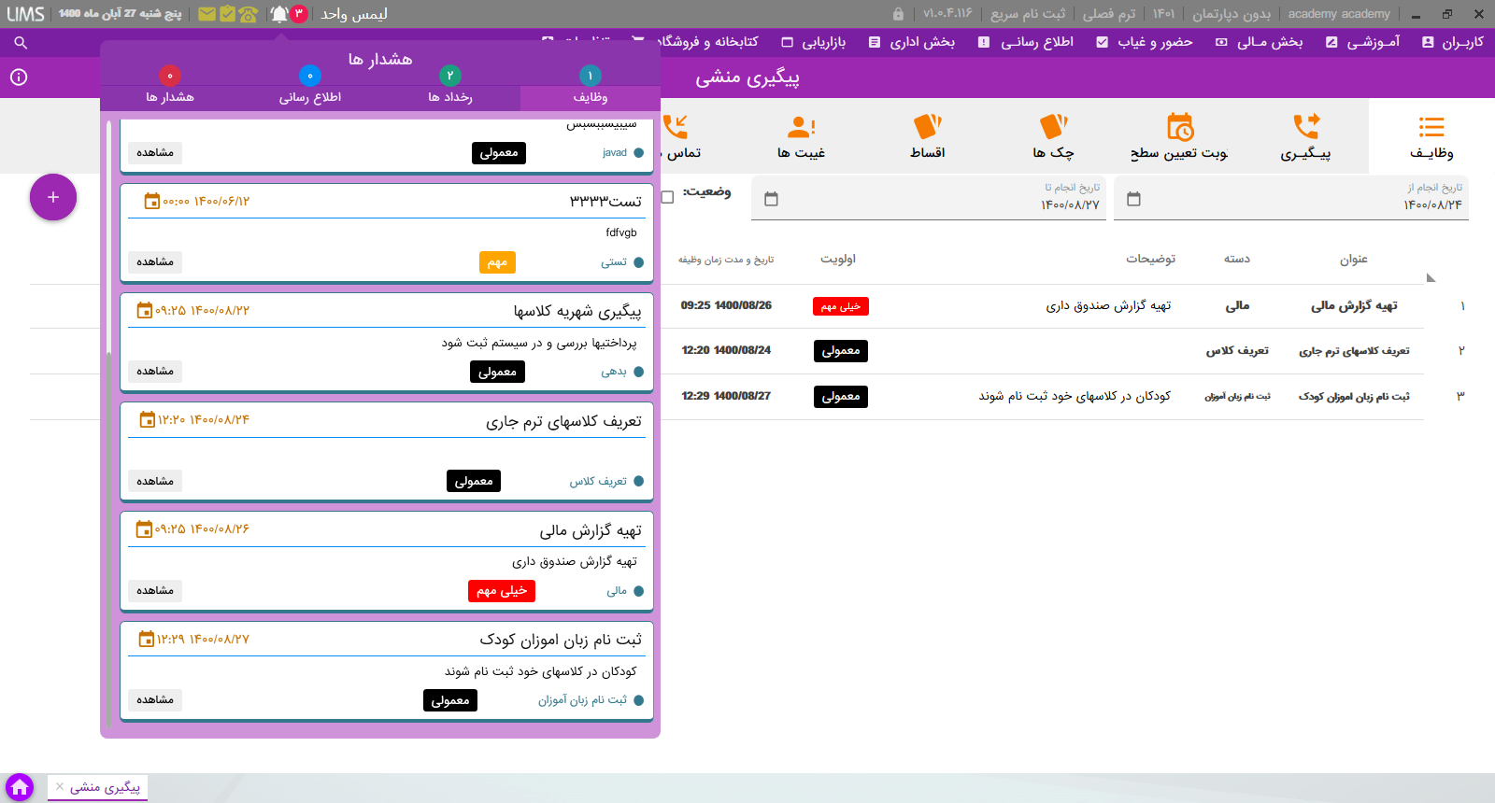Click calendar icon on تهیه گزارش مالی card
This screenshot has width=1495, height=803.
coord(145,529)
